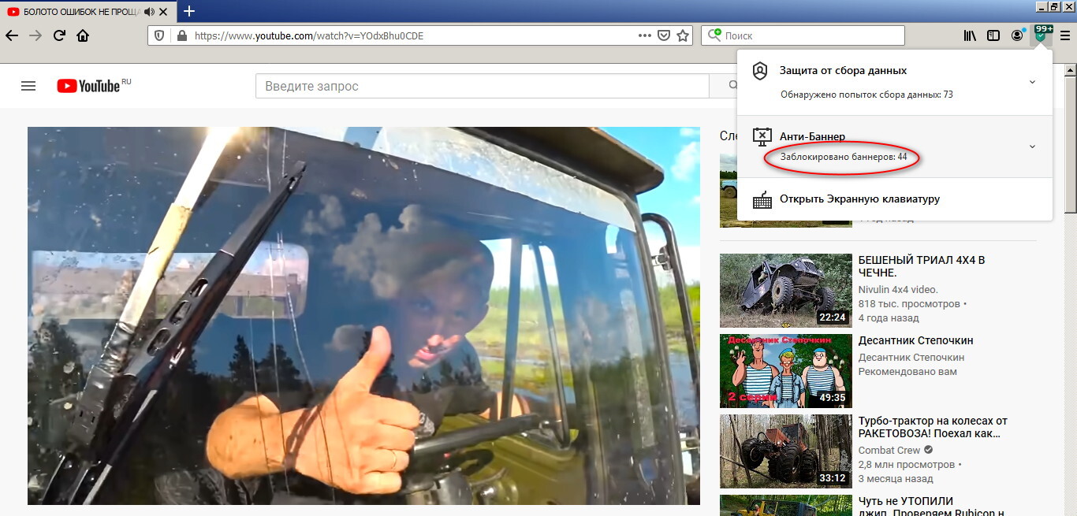Click the on-screen keyboard icon
This screenshot has height=516, width=1077.
coord(762,199)
